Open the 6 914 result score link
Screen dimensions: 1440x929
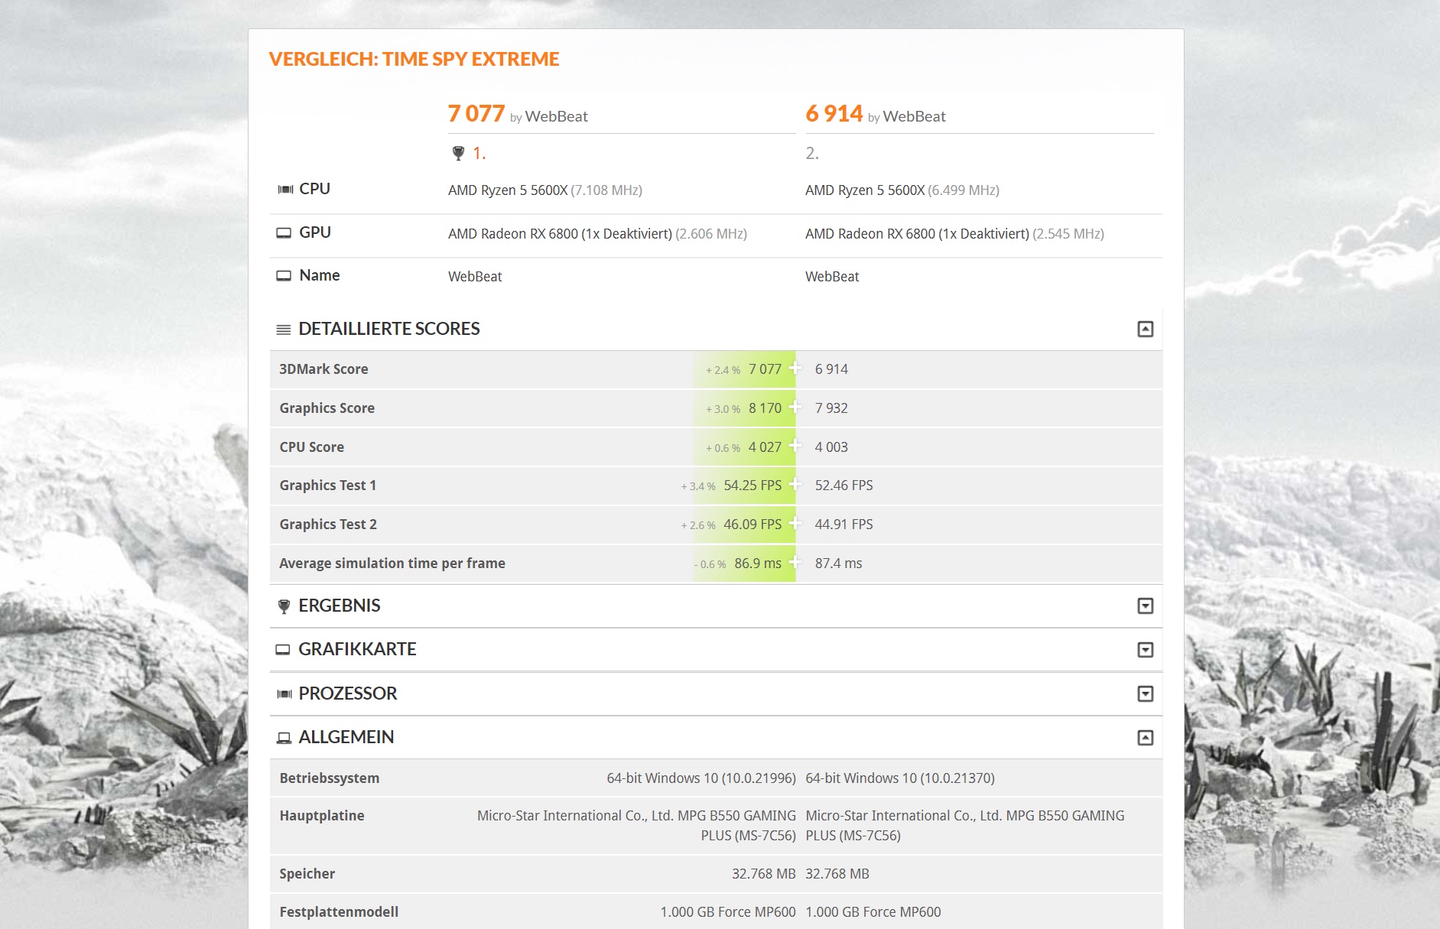coord(834,114)
